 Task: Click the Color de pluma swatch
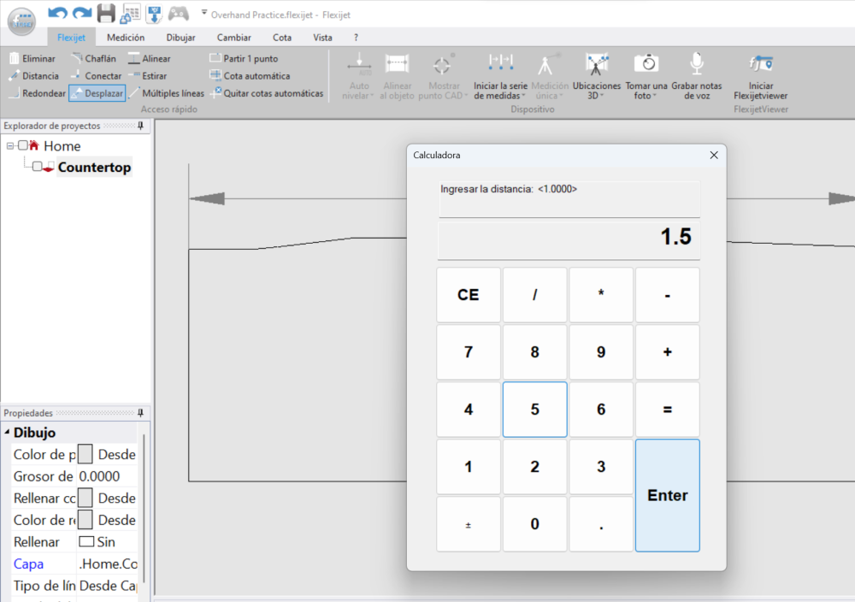click(x=85, y=455)
